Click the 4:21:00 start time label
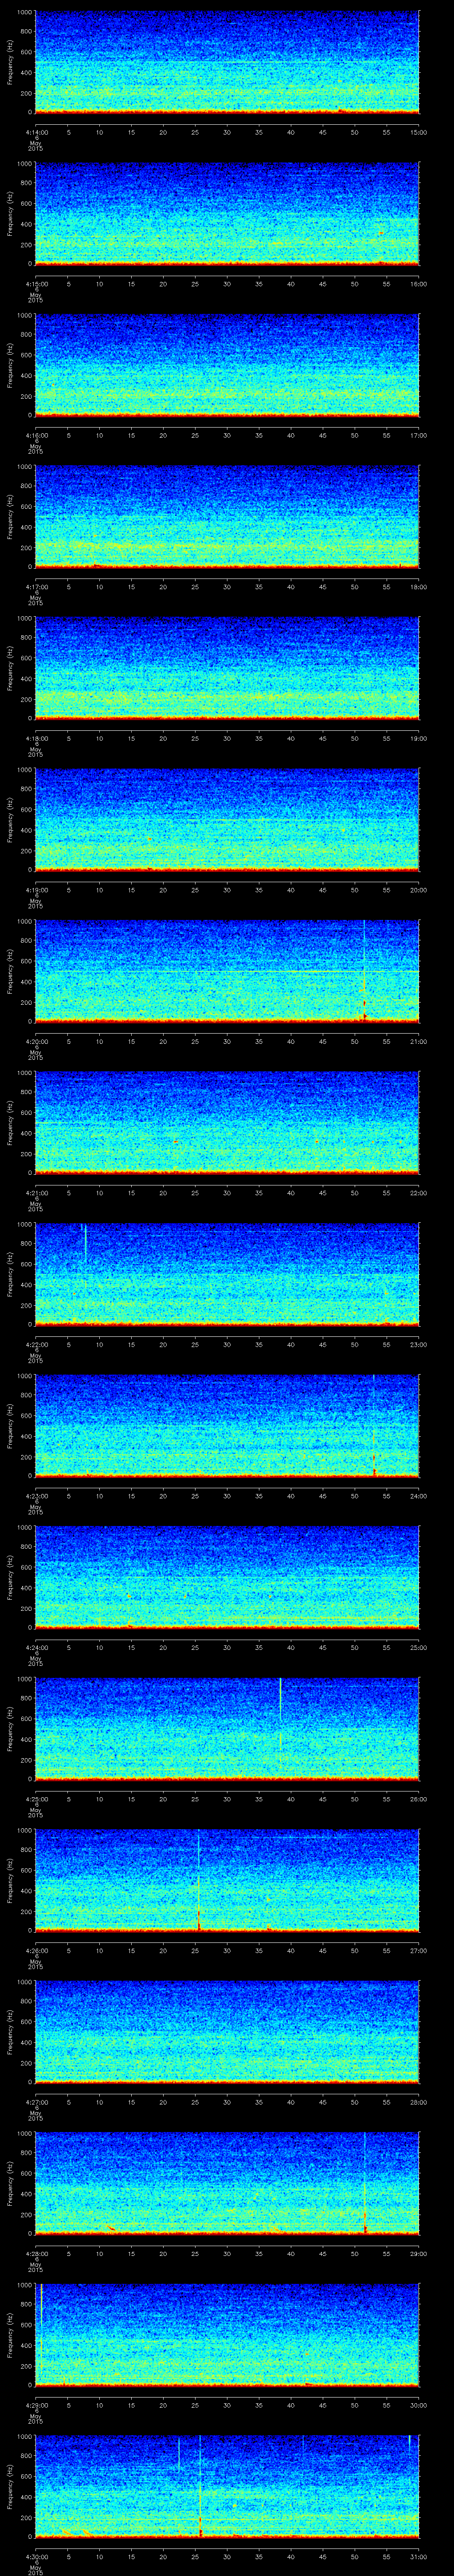Image resolution: width=454 pixels, height=2576 pixels. click(x=36, y=1193)
